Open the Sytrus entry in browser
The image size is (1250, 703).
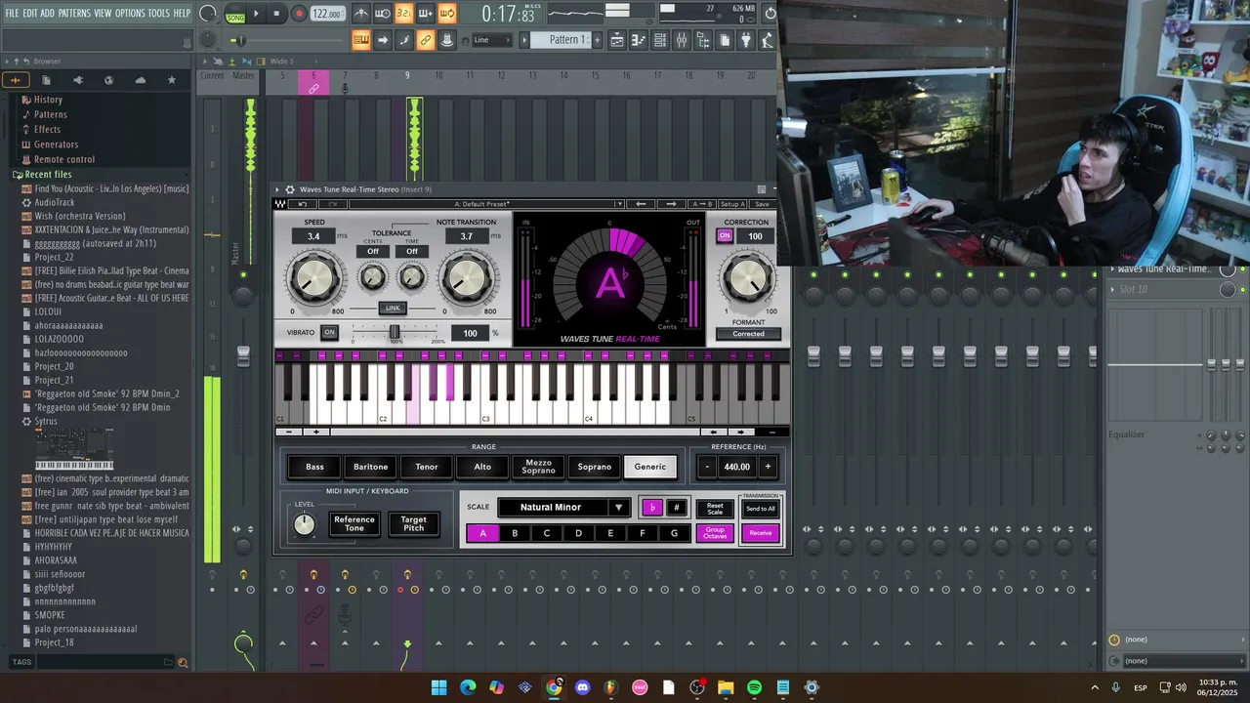(x=46, y=421)
